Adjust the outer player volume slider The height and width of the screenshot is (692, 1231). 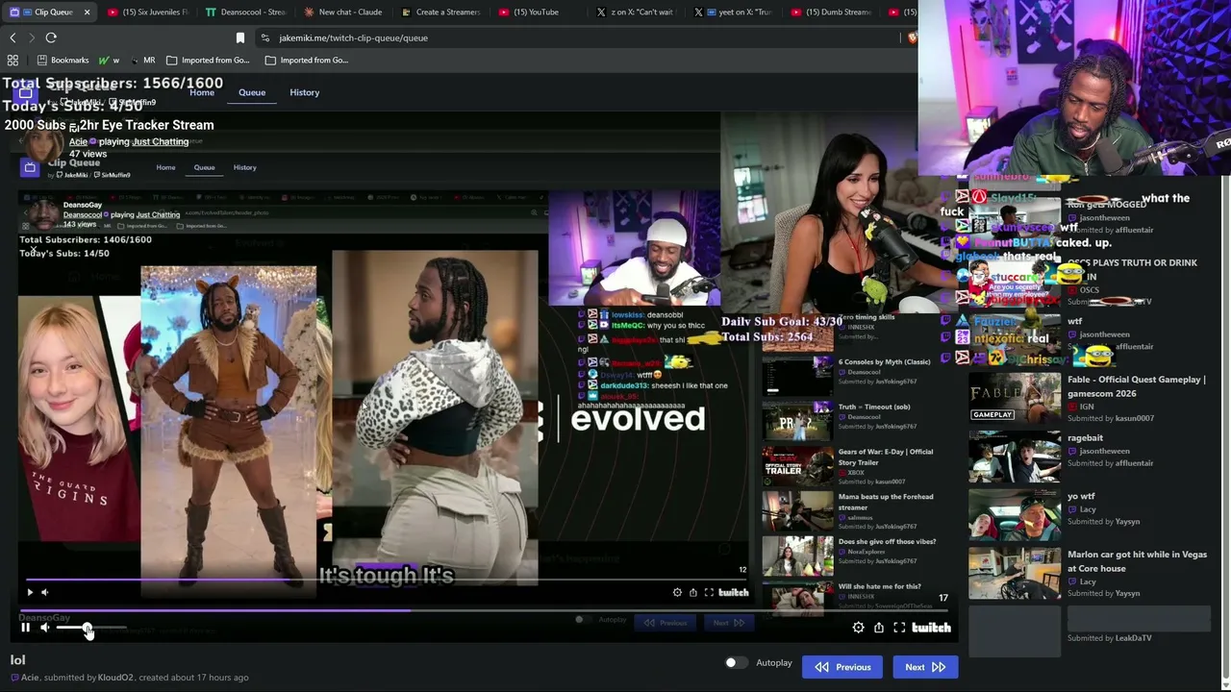(x=91, y=629)
